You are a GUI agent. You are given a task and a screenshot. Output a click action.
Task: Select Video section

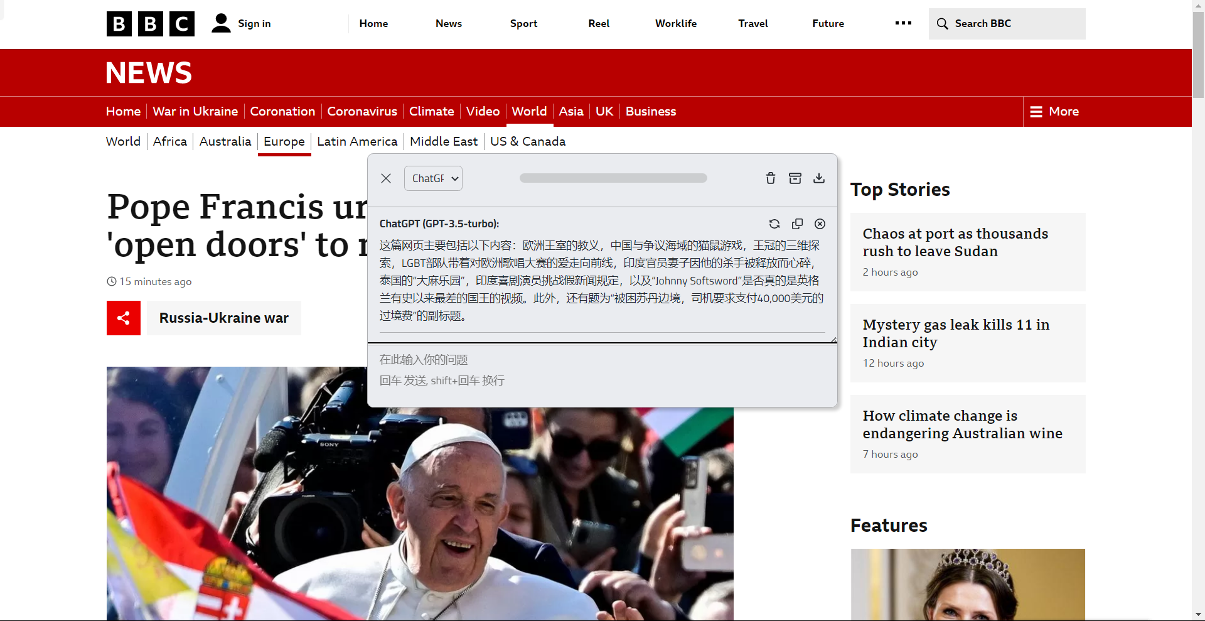(x=483, y=111)
